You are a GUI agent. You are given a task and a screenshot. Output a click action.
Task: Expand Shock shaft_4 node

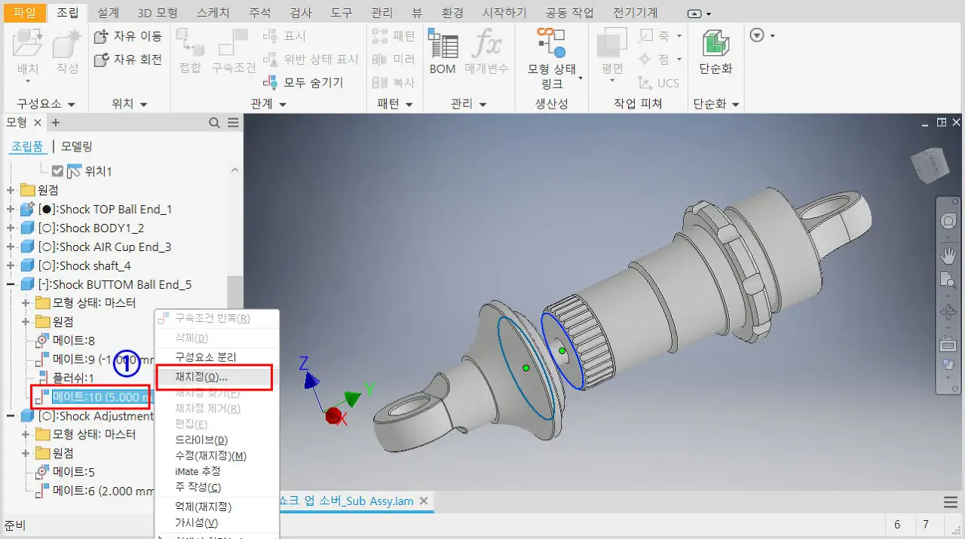(11, 265)
